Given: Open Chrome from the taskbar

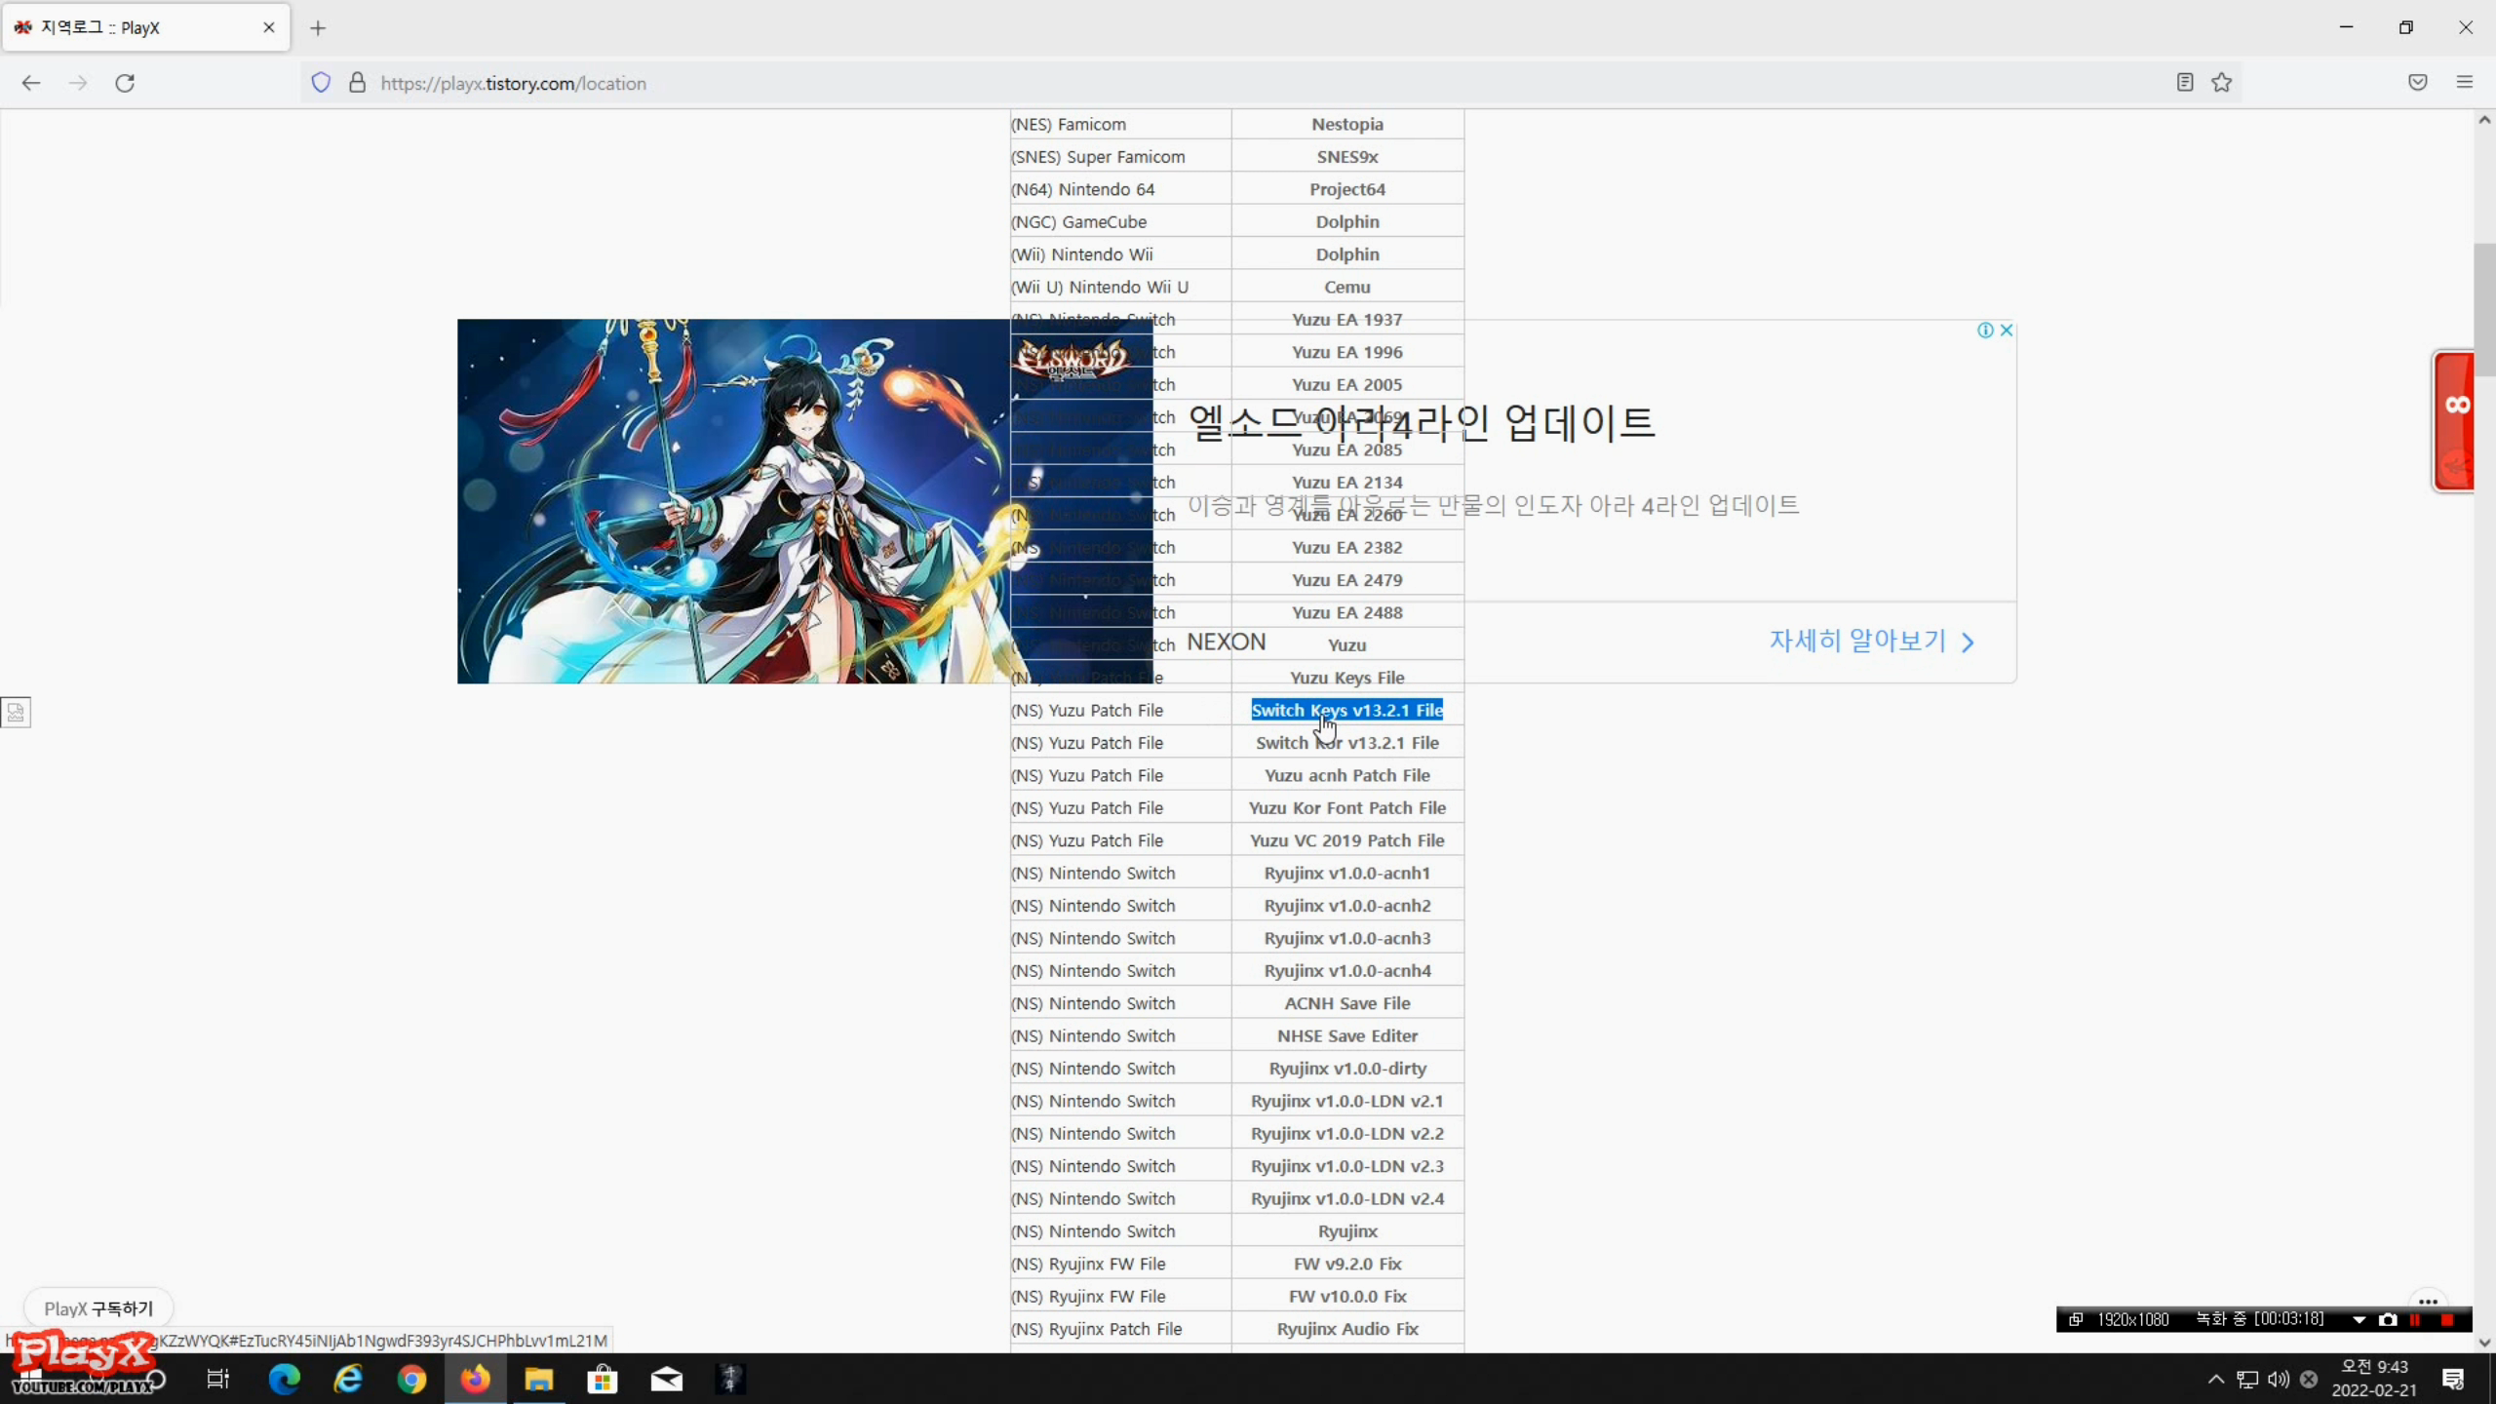Looking at the screenshot, I should click(x=411, y=1379).
